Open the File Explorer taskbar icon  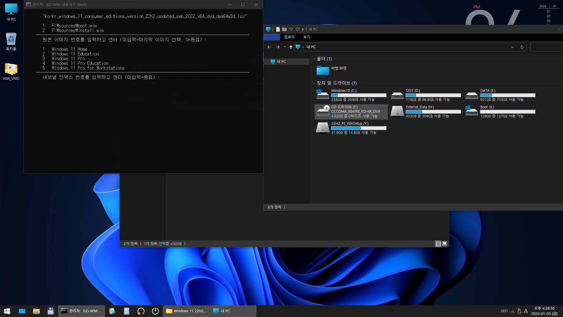(36, 311)
